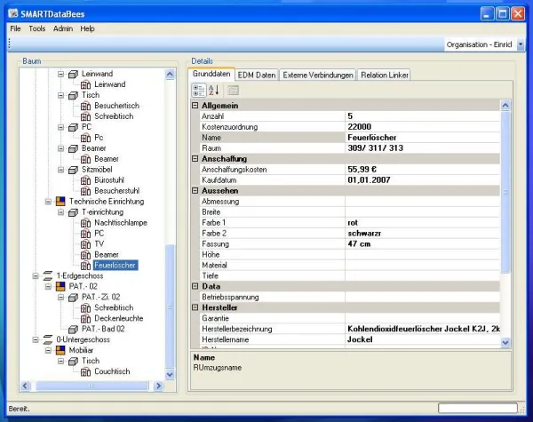This screenshot has width=533, height=422.
Task: Click the Categorized view icon in property toolbar
Action: (200, 90)
